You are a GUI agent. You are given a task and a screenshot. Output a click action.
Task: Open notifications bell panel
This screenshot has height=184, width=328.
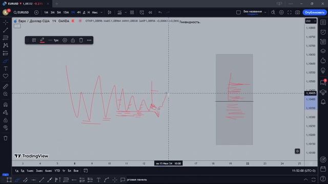point(323,102)
